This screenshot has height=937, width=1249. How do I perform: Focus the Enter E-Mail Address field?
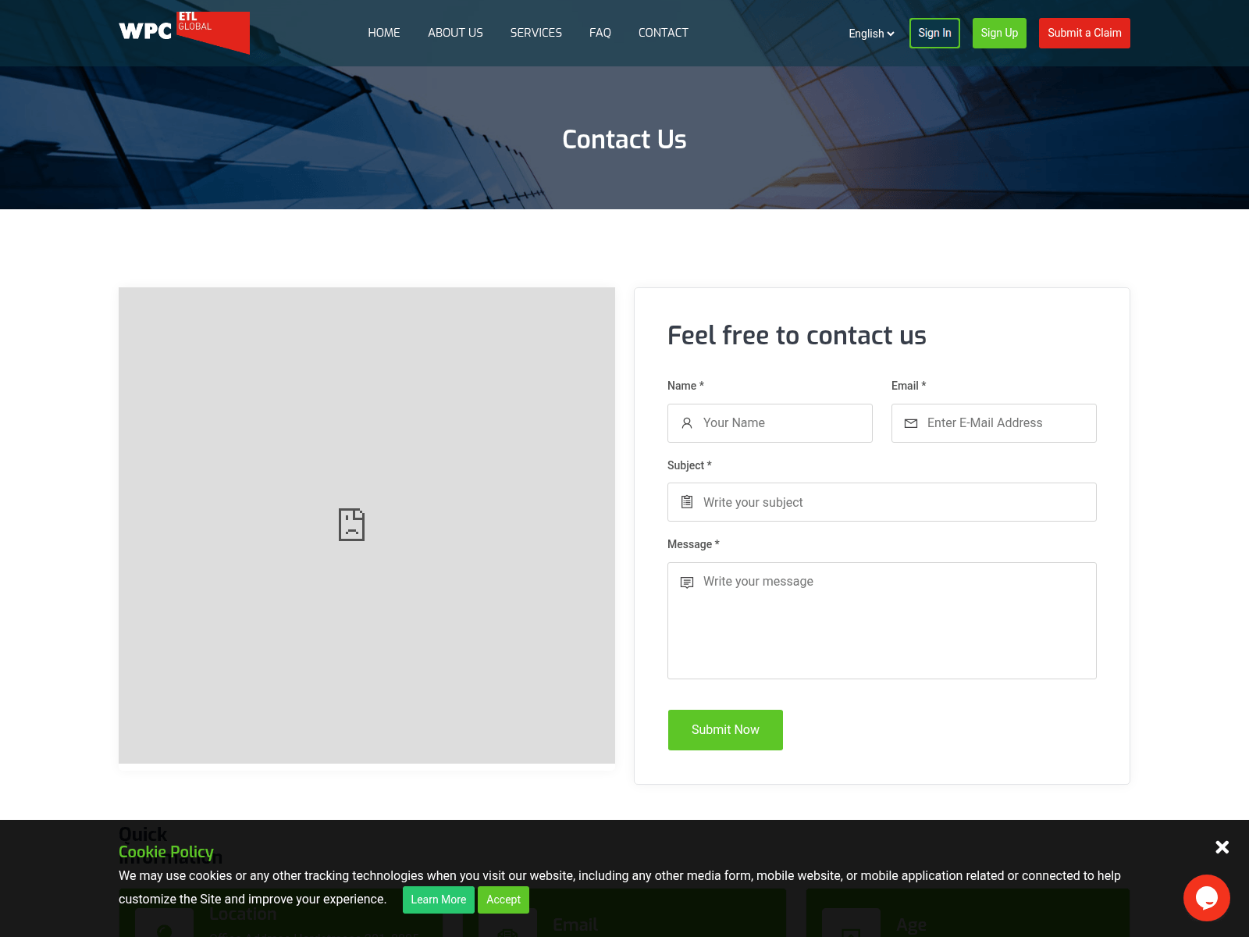point(994,423)
